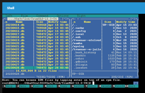Sort right panel by Modify time header

click(125, 22)
